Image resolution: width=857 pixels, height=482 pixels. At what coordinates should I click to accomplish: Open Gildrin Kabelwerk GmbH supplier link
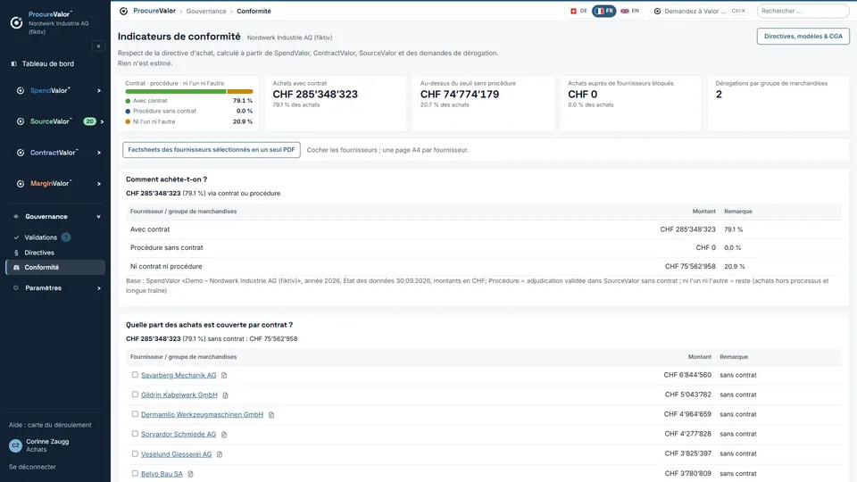pyautogui.click(x=179, y=395)
